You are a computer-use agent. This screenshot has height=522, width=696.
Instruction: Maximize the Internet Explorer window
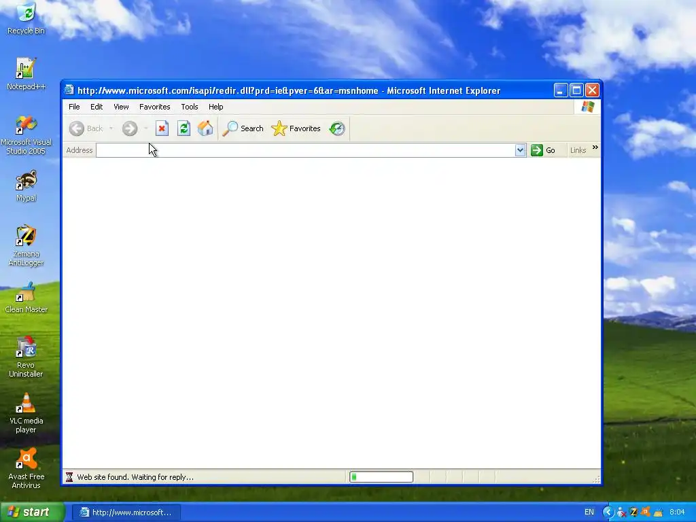[576, 90]
